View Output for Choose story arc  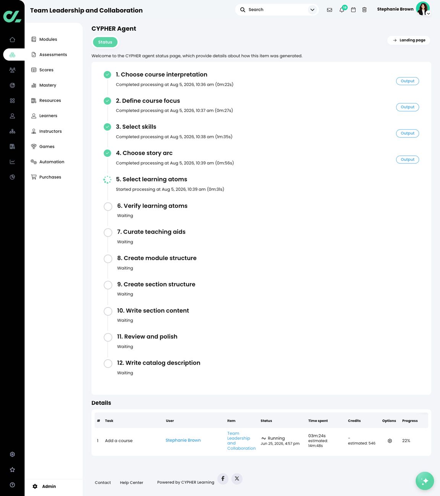click(407, 160)
